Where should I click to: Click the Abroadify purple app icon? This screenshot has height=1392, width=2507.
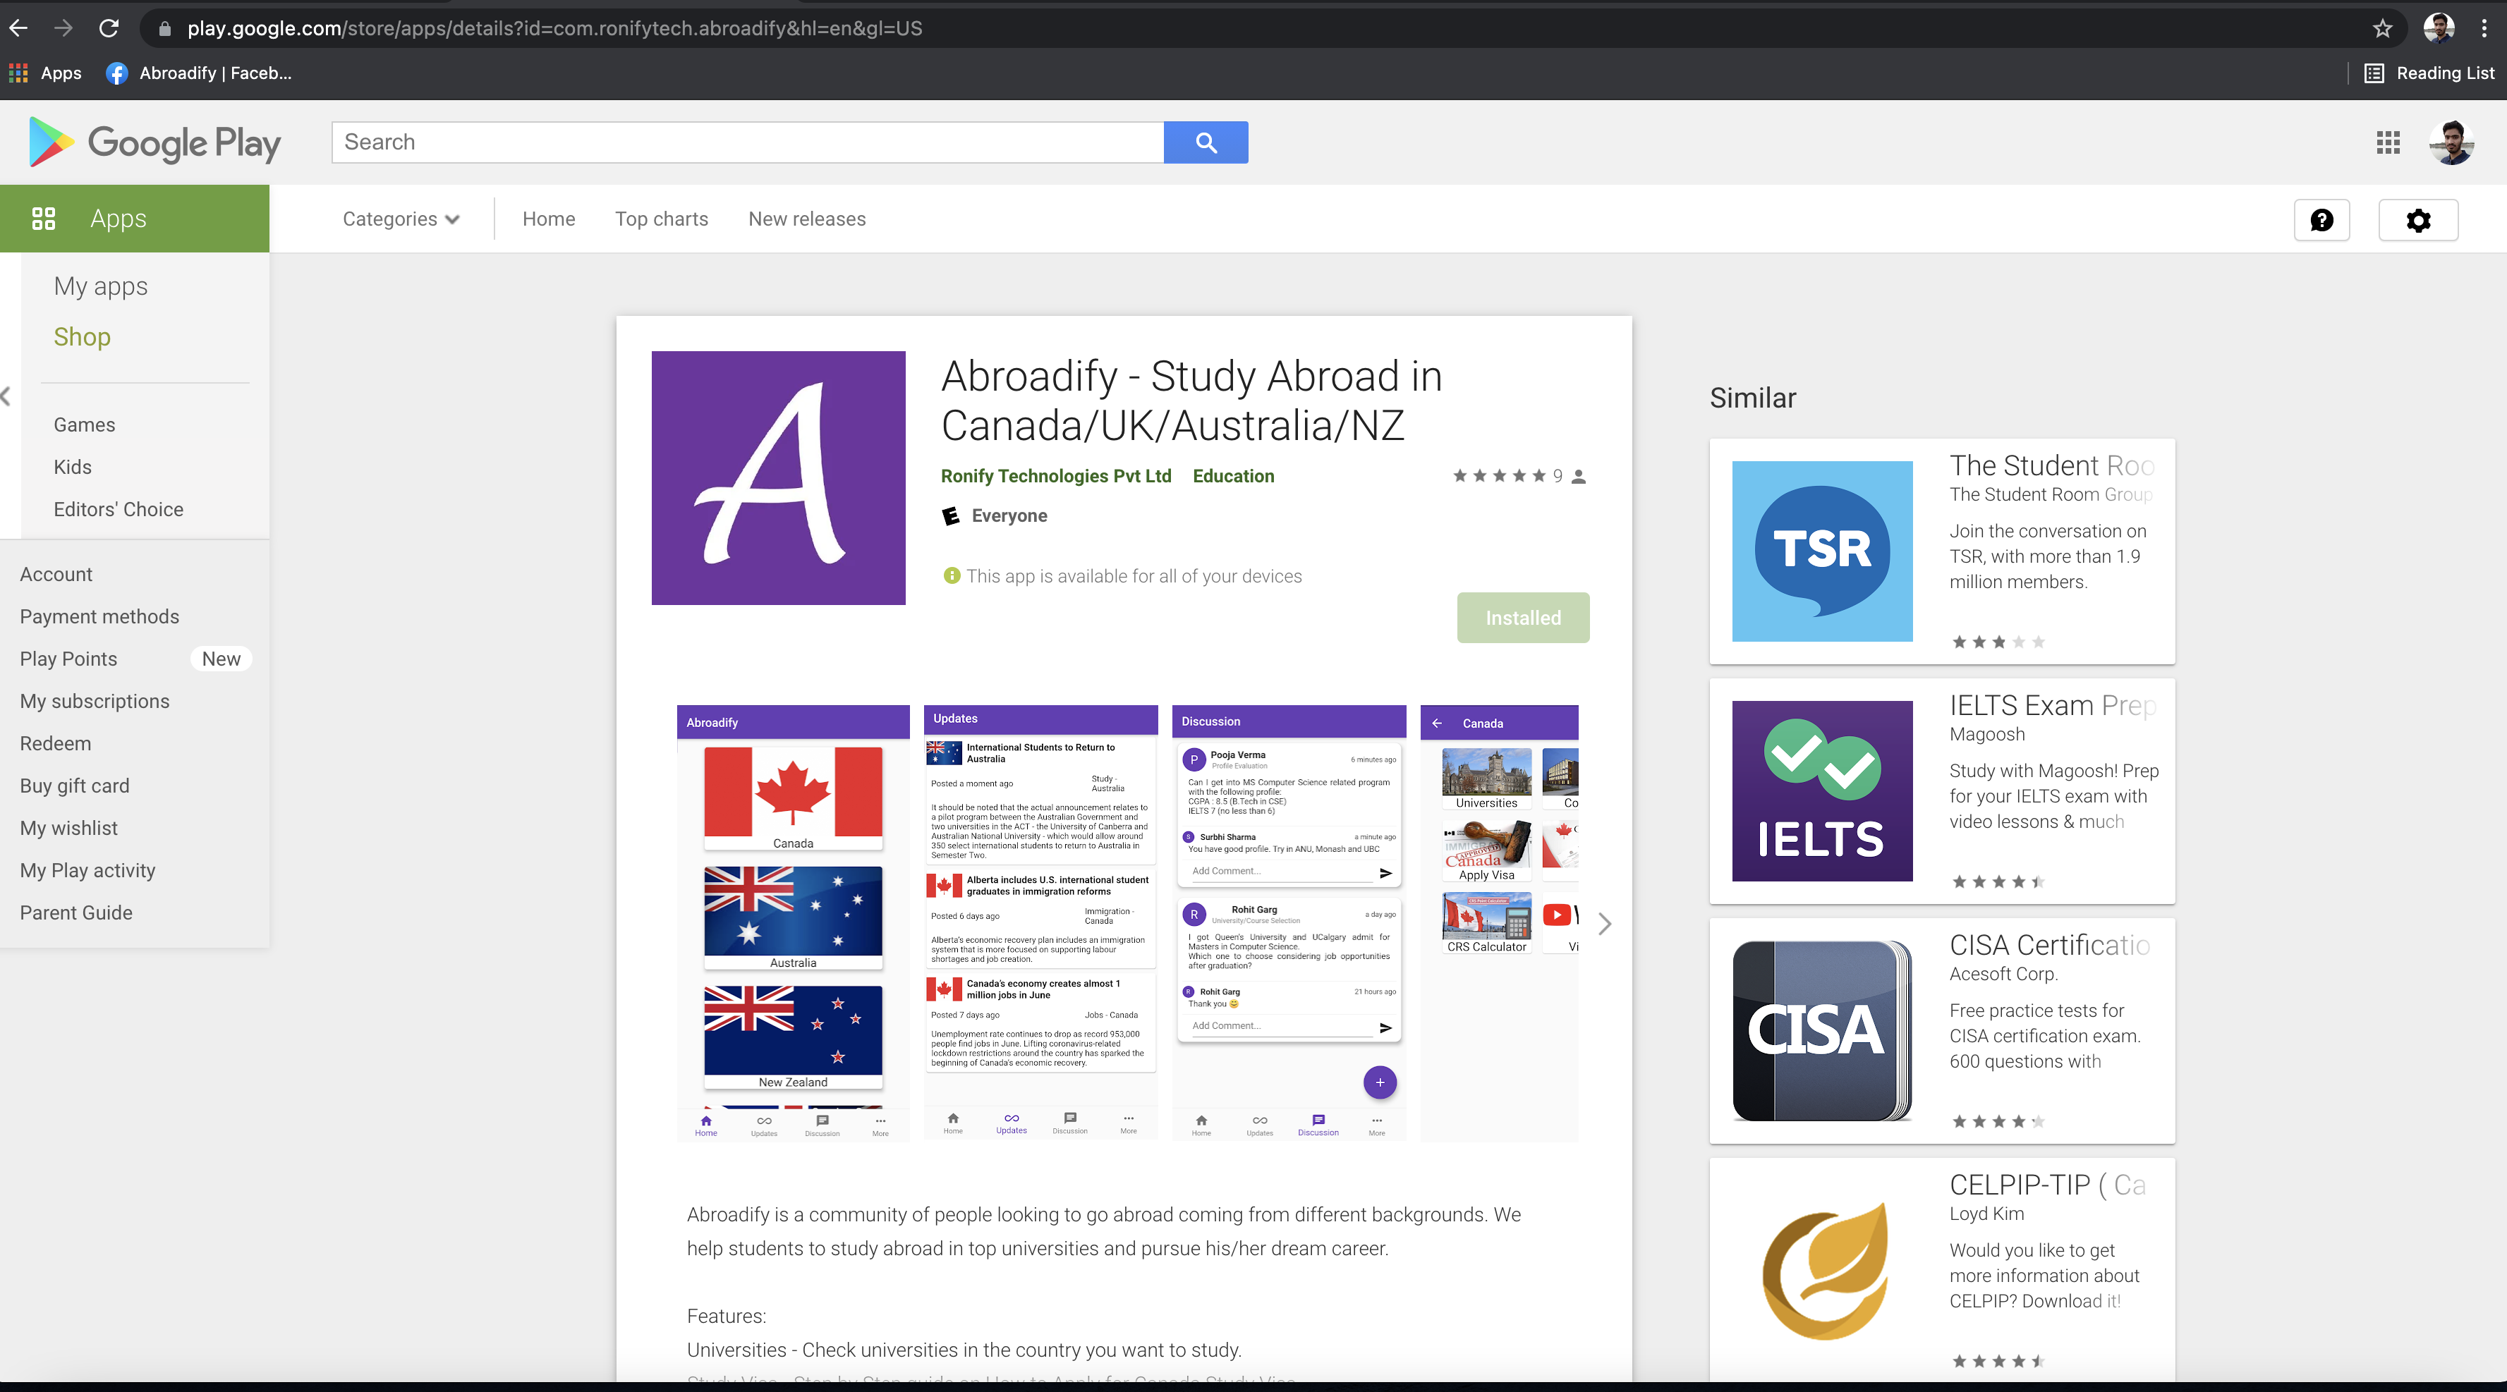point(777,477)
